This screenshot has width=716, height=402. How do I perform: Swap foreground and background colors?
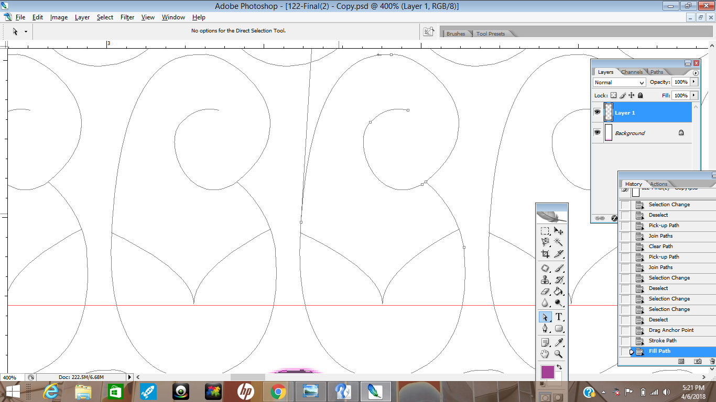(559, 367)
